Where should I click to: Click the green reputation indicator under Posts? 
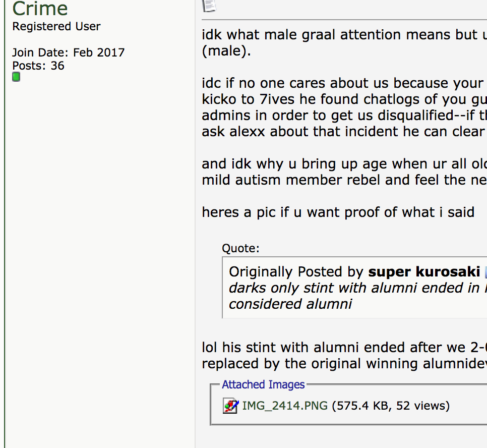[16, 77]
